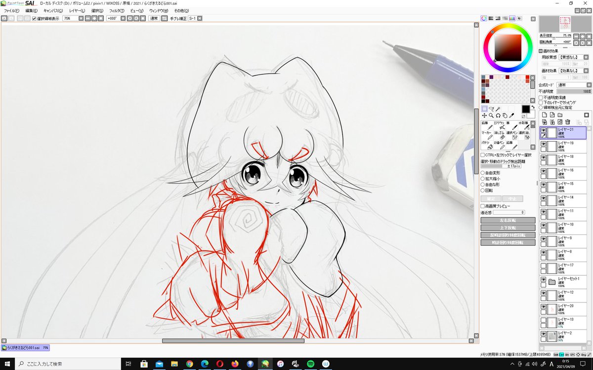Create a new linework layer

[552, 115]
